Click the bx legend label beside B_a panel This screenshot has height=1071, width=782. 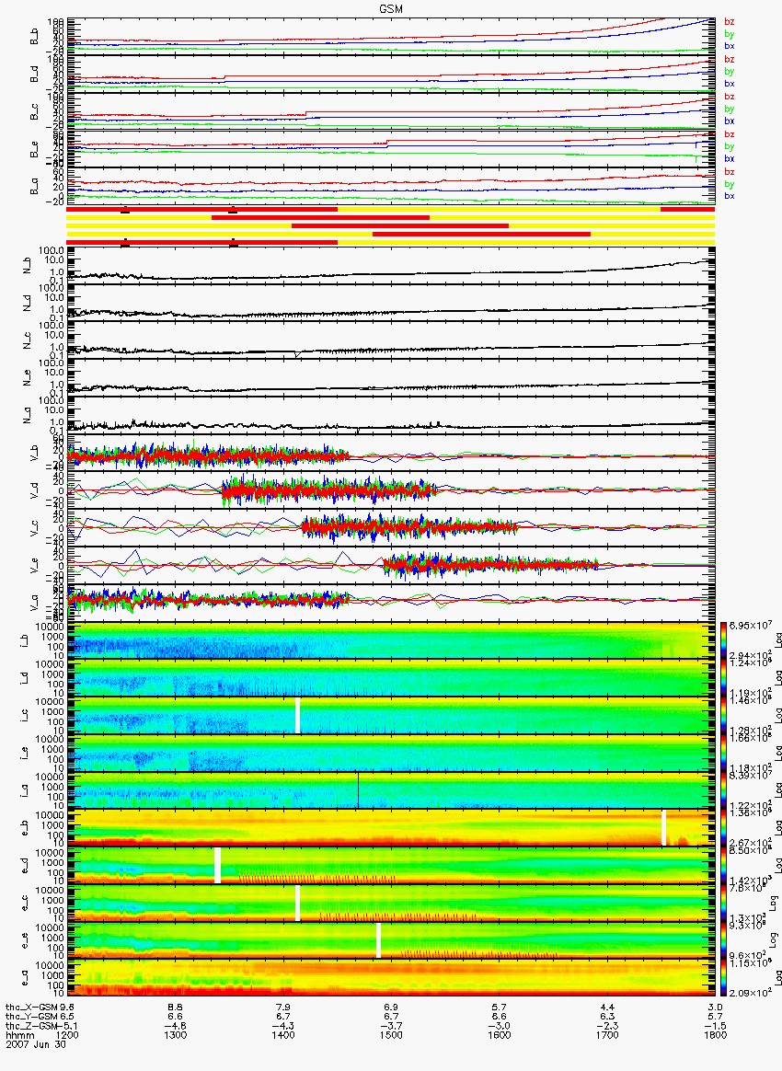pyautogui.click(x=730, y=196)
